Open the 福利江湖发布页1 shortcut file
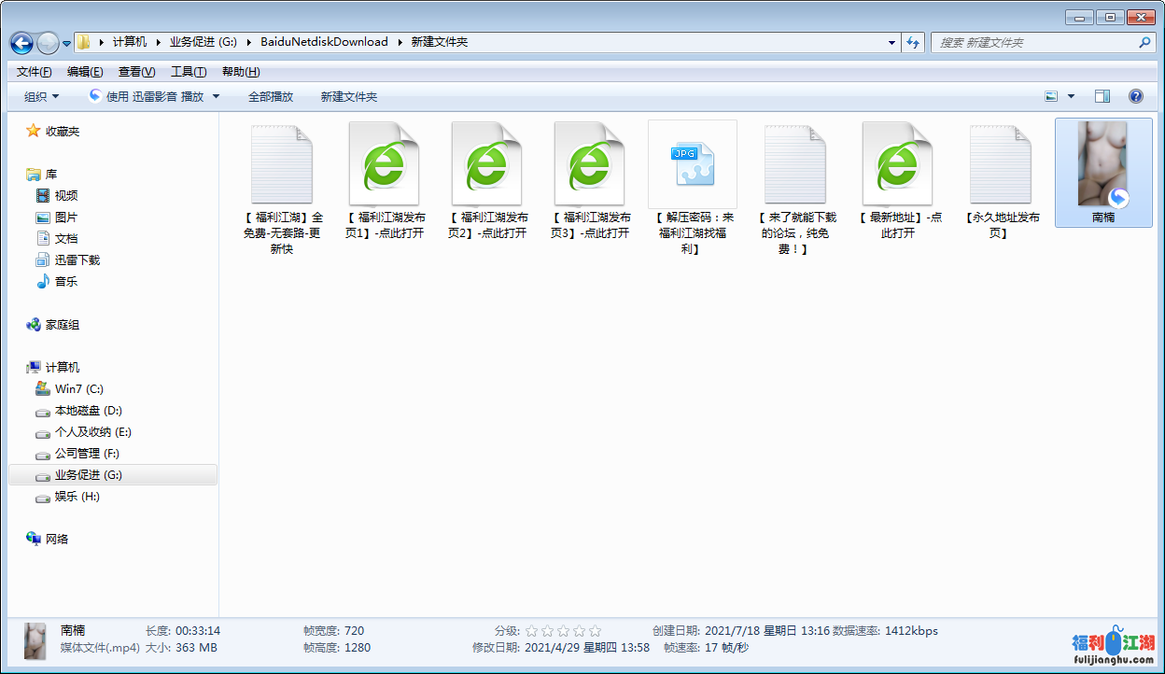The height and width of the screenshot is (674, 1165). tap(384, 164)
